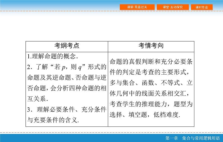Click the footer text 第一章 集合与常用逻辑用语
The height and width of the screenshot is (142, 223).
coord(193,138)
